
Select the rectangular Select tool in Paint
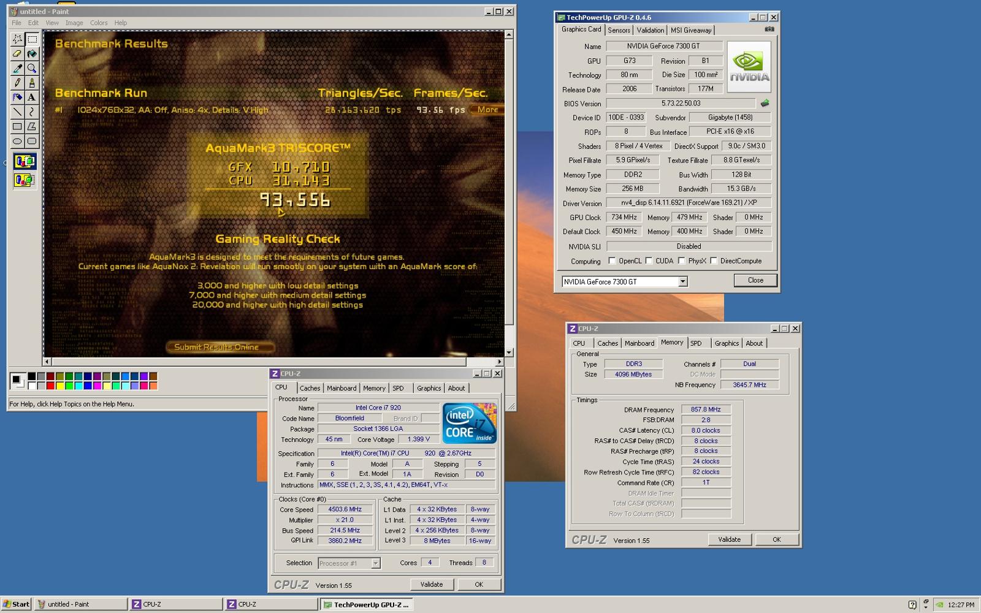[32, 39]
